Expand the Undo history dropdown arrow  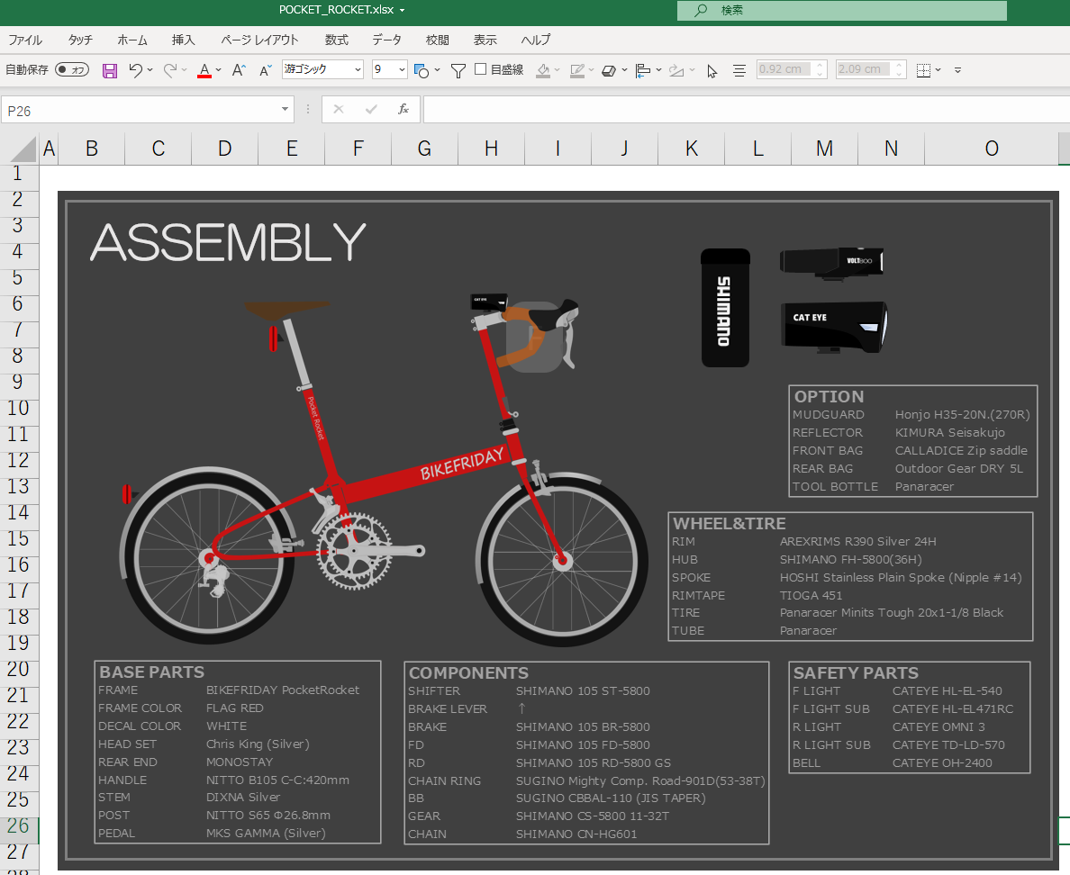[150, 69]
